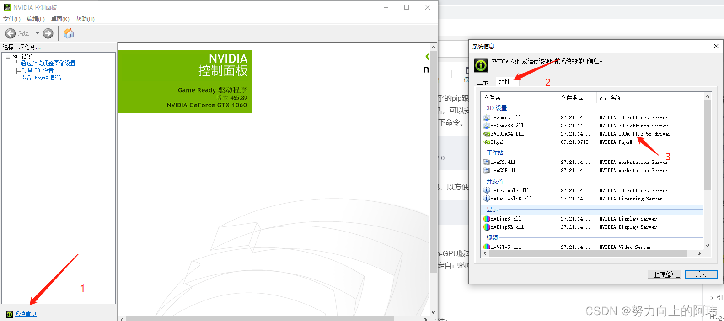Minimize the NVIDIA Control Panel window
Screen dimensions: 724x321
click(386, 7)
